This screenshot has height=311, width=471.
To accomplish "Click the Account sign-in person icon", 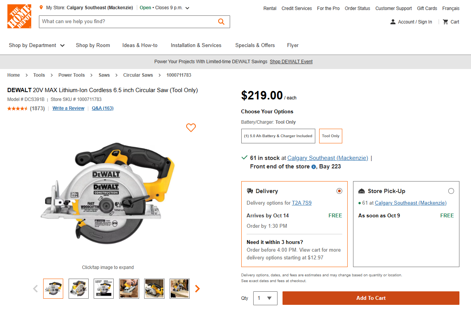I will (x=392, y=22).
